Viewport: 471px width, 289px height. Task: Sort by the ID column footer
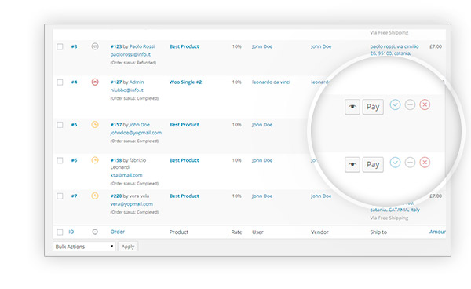click(x=71, y=232)
